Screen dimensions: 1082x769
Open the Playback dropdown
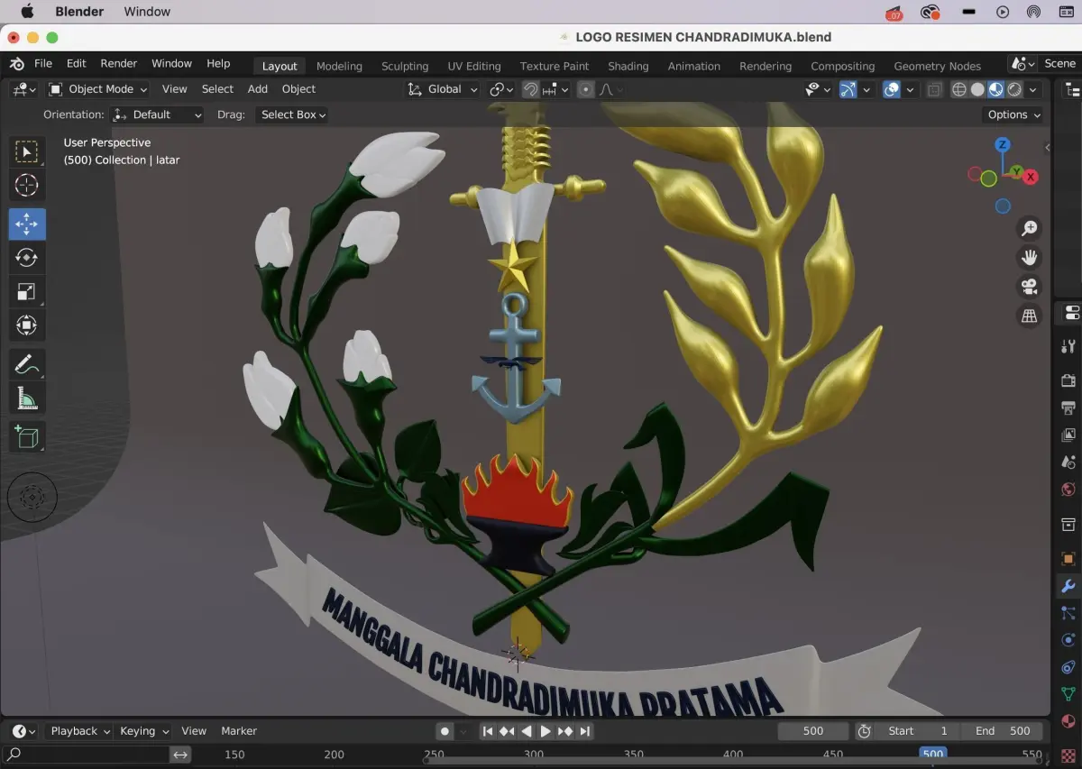pyautogui.click(x=79, y=731)
